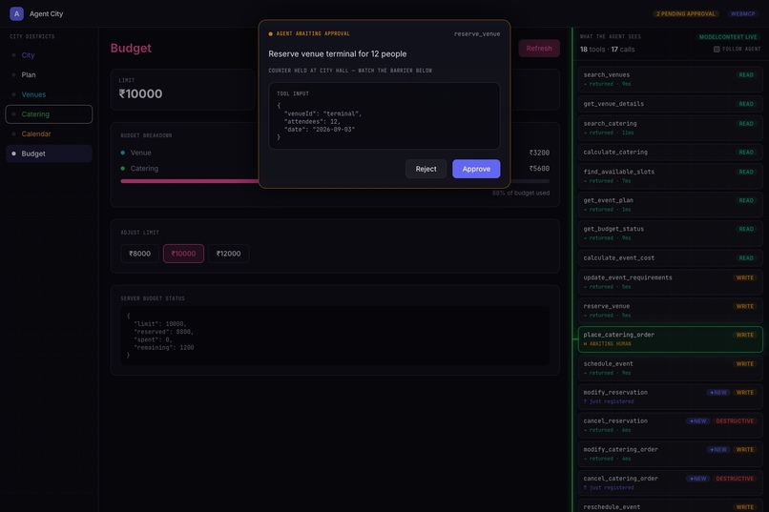The height and width of the screenshot is (512, 769).
Task: Click the Budget page heading
Action: [131, 48]
